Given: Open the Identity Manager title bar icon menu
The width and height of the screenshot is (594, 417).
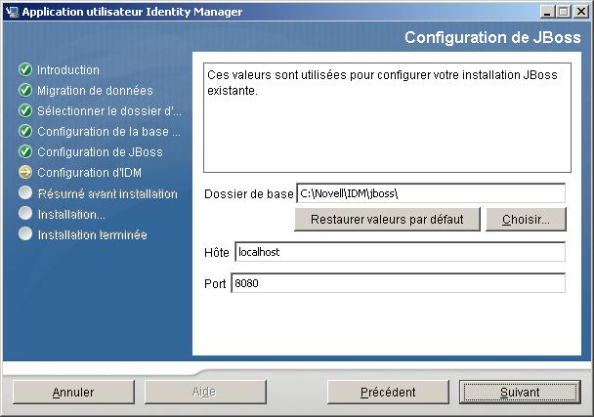Looking at the screenshot, I should coord(11,12).
